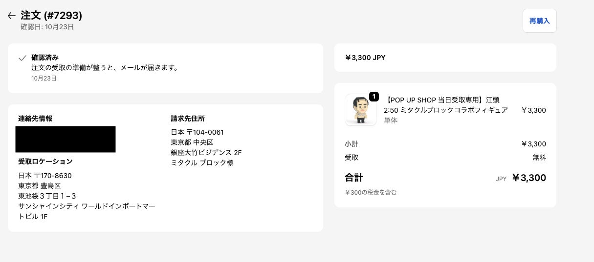Image resolution: width=594 pixels, height=262 pixels.
Task: Click the 銀座大竹ビジデンス 2F billing line
Action: click(206, 153)
